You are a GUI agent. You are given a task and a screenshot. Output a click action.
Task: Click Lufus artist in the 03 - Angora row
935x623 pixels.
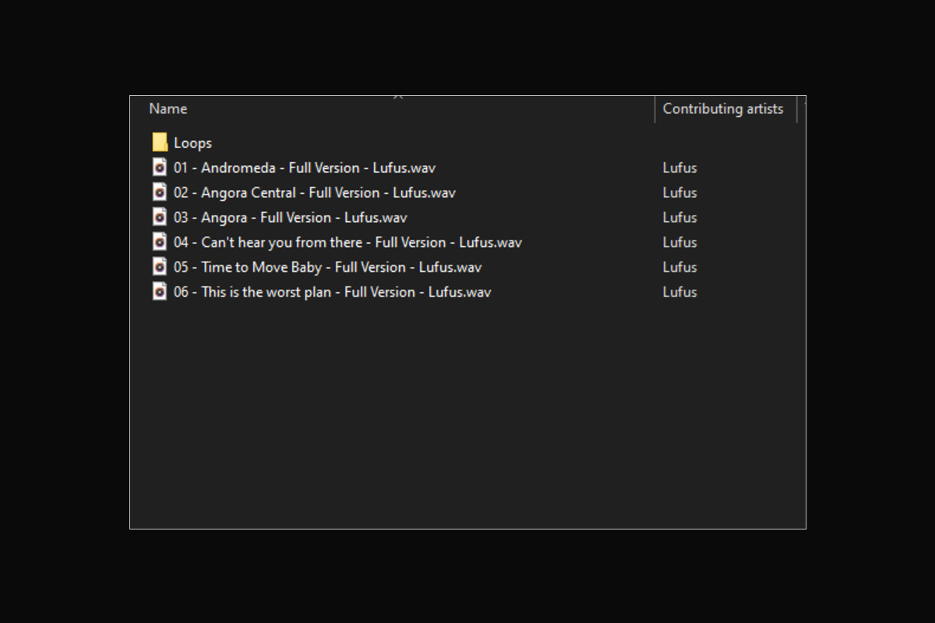679,217
